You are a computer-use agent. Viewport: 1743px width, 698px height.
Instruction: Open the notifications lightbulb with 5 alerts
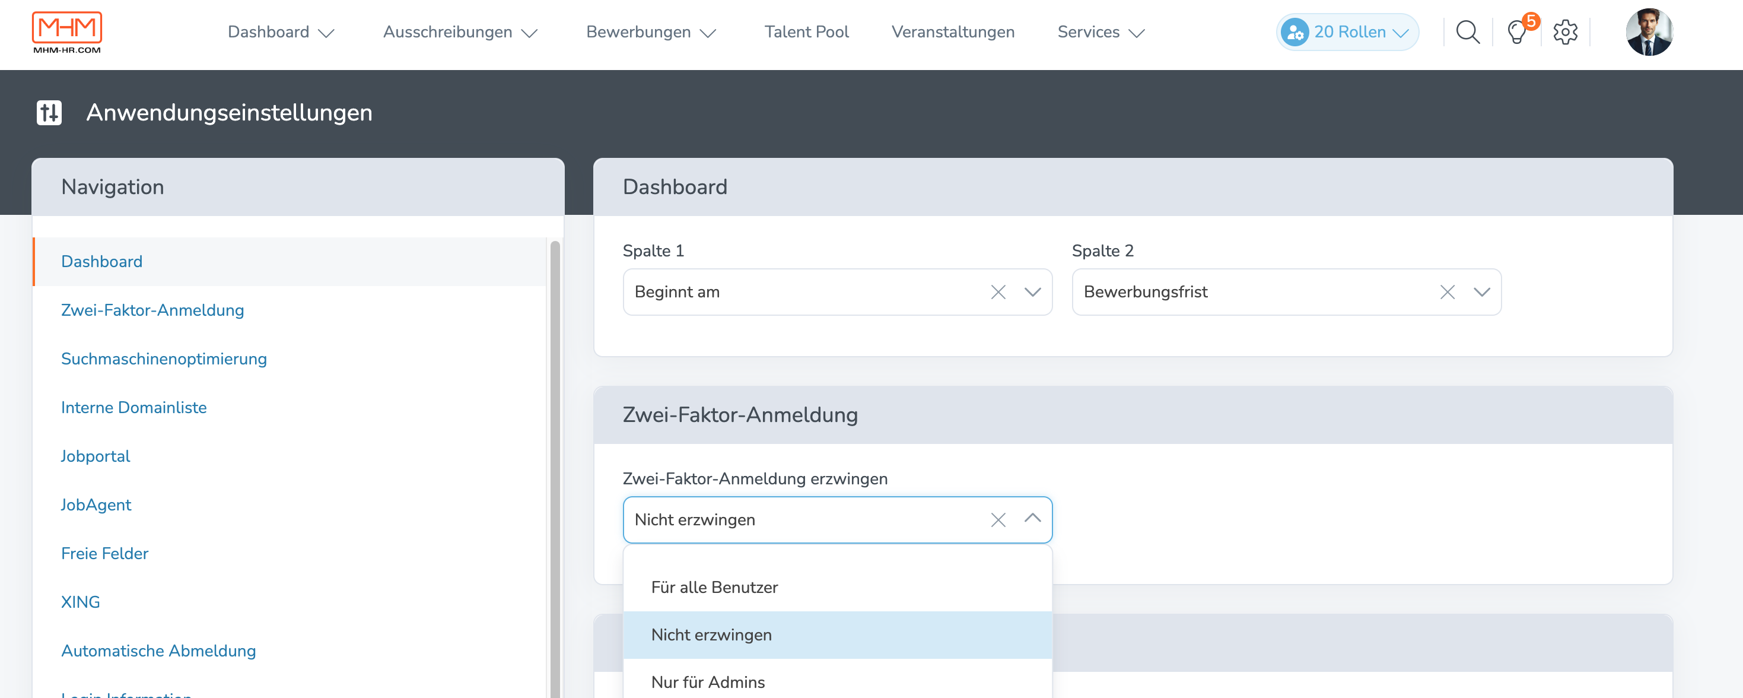coord(1518,32)
